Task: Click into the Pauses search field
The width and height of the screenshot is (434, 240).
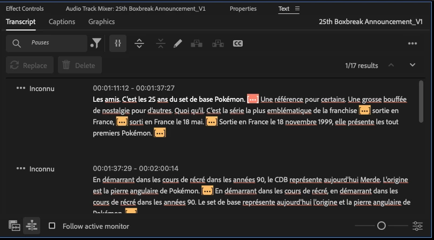Action: (47, 43)
